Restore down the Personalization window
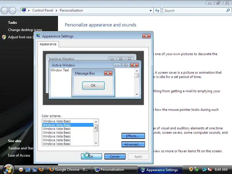Screen dimensions: 232x174 218,3
